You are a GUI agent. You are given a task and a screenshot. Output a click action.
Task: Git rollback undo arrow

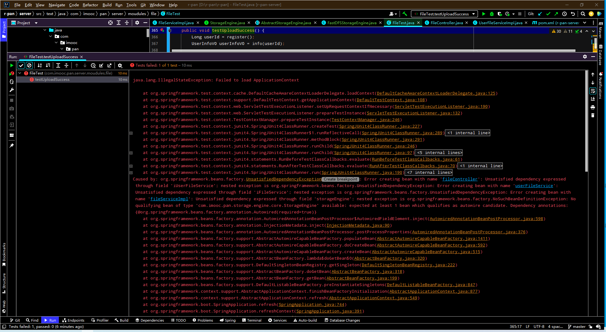pos(573,14)
